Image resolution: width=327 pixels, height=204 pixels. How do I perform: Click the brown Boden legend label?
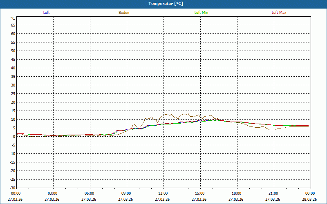tap(124, 13)
